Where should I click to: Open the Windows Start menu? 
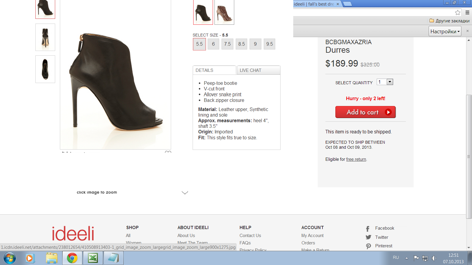click(10, 258)
